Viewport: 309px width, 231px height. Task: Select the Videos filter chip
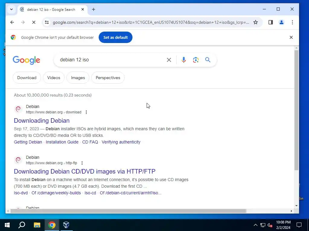tap(54, 78)
